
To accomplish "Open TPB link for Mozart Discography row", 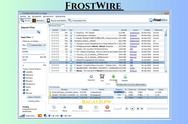I will click(x=131, y=60).
